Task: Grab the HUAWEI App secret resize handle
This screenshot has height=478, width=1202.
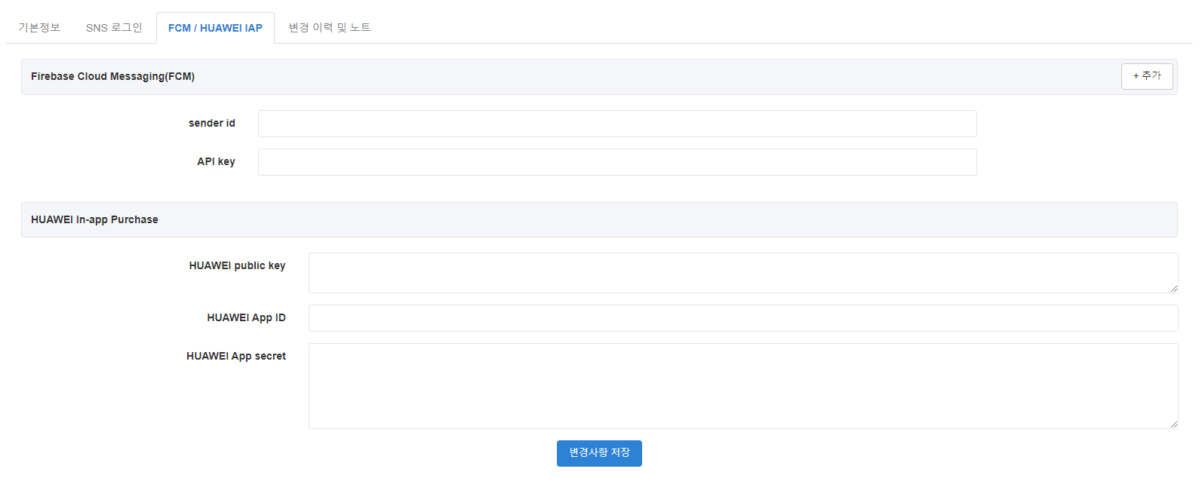Action: click(1173, 424)
